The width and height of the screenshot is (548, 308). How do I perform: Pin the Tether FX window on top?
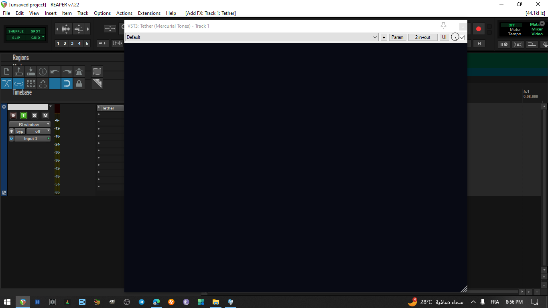(x=443, y=26)
